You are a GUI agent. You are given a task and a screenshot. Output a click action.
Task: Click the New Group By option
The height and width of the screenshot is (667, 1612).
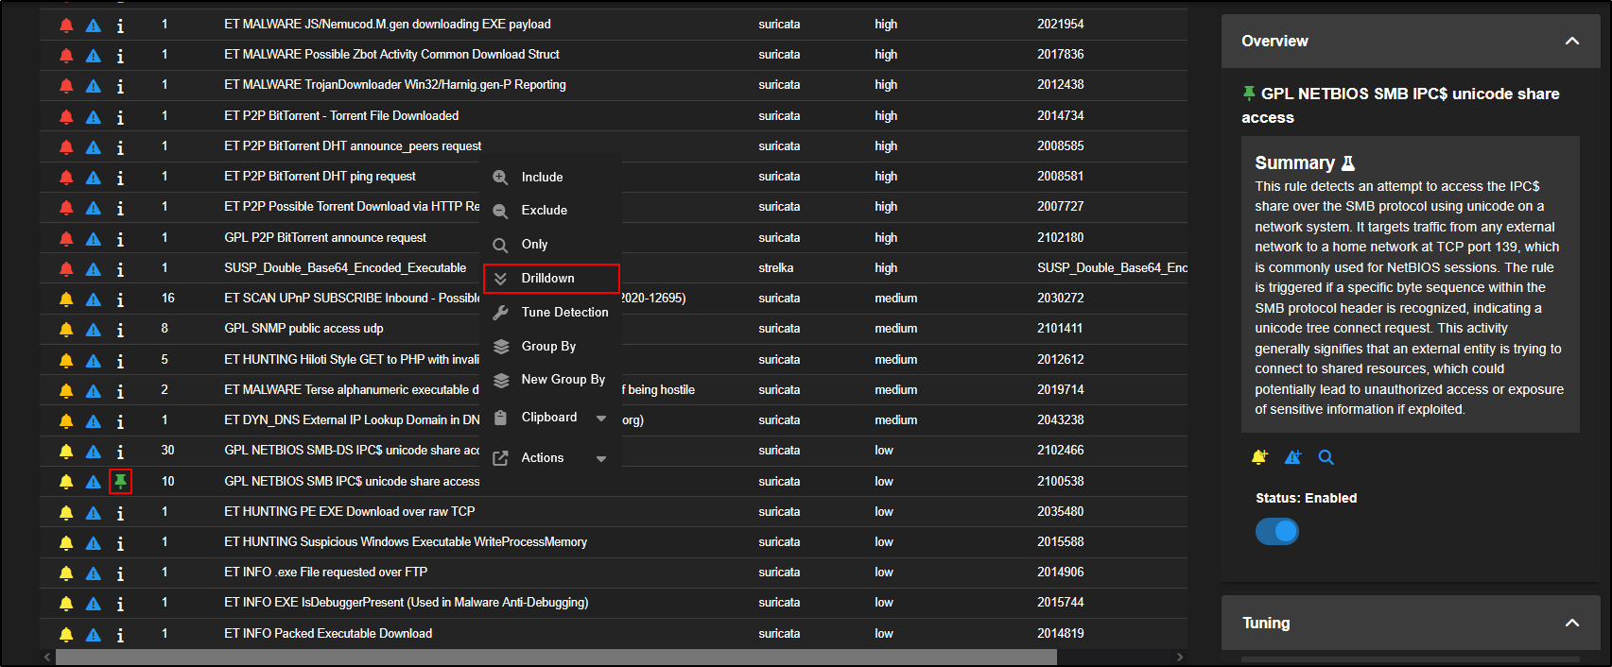pyautogui.click(x=563, y=380)
